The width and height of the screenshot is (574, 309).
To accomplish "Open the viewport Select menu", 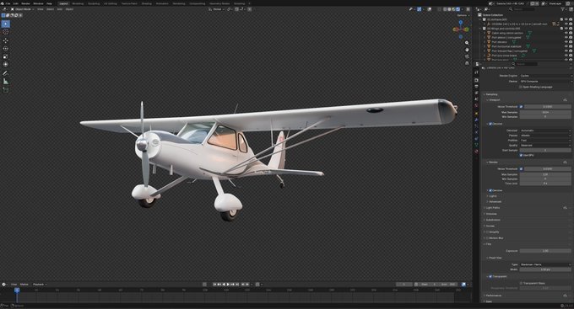I will 50,9.
